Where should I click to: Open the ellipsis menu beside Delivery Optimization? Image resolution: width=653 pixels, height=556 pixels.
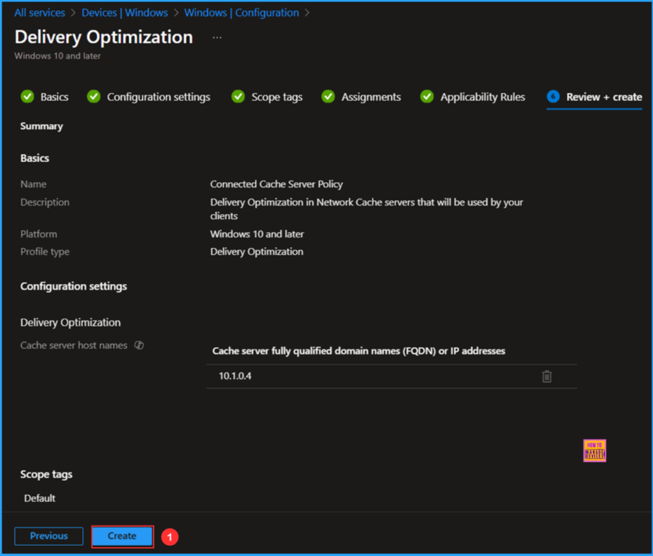[x=217, y=38]
